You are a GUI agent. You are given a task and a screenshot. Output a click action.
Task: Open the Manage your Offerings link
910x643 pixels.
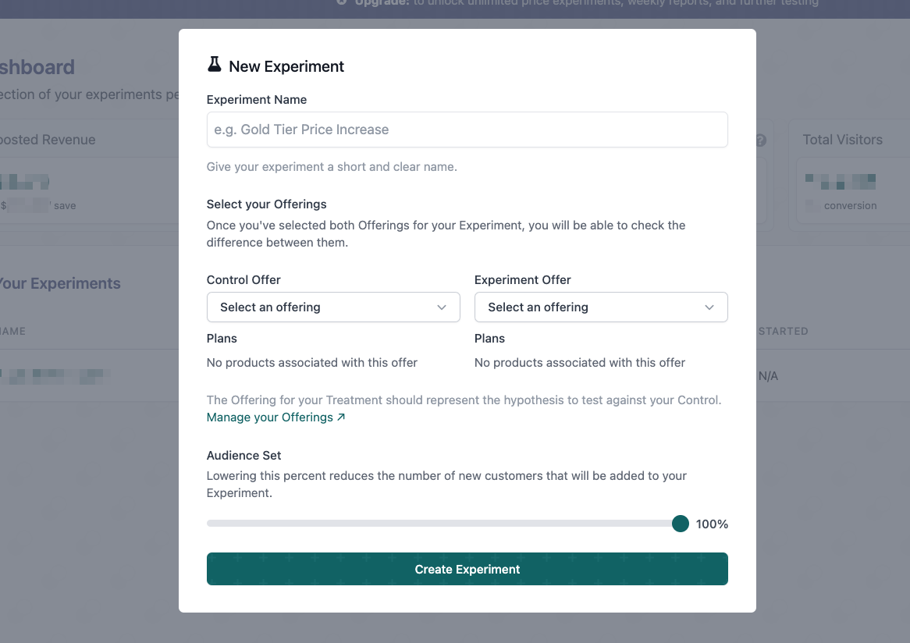tap(270, 417)
